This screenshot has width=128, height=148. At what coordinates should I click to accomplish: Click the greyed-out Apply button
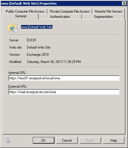tap(90, 141)
